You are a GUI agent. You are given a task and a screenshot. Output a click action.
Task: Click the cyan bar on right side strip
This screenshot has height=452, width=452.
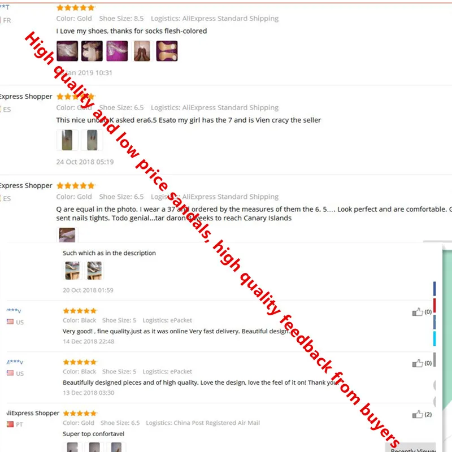coord(434,338)
